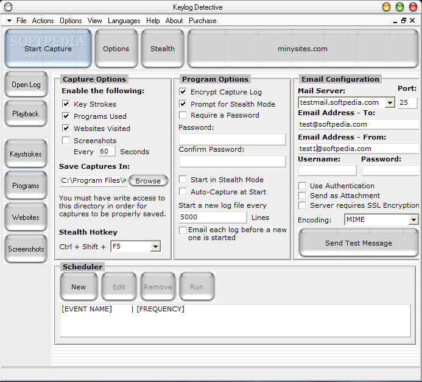This screenshot has height=382, width=422.
Task: Click the Confirm Password field
Action: click(232, 161)
